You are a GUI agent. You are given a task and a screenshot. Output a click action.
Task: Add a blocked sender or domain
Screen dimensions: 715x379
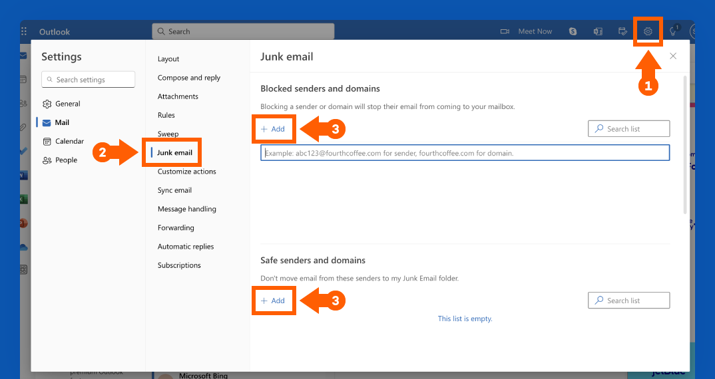pyautogui.click(x=273, y=129)
